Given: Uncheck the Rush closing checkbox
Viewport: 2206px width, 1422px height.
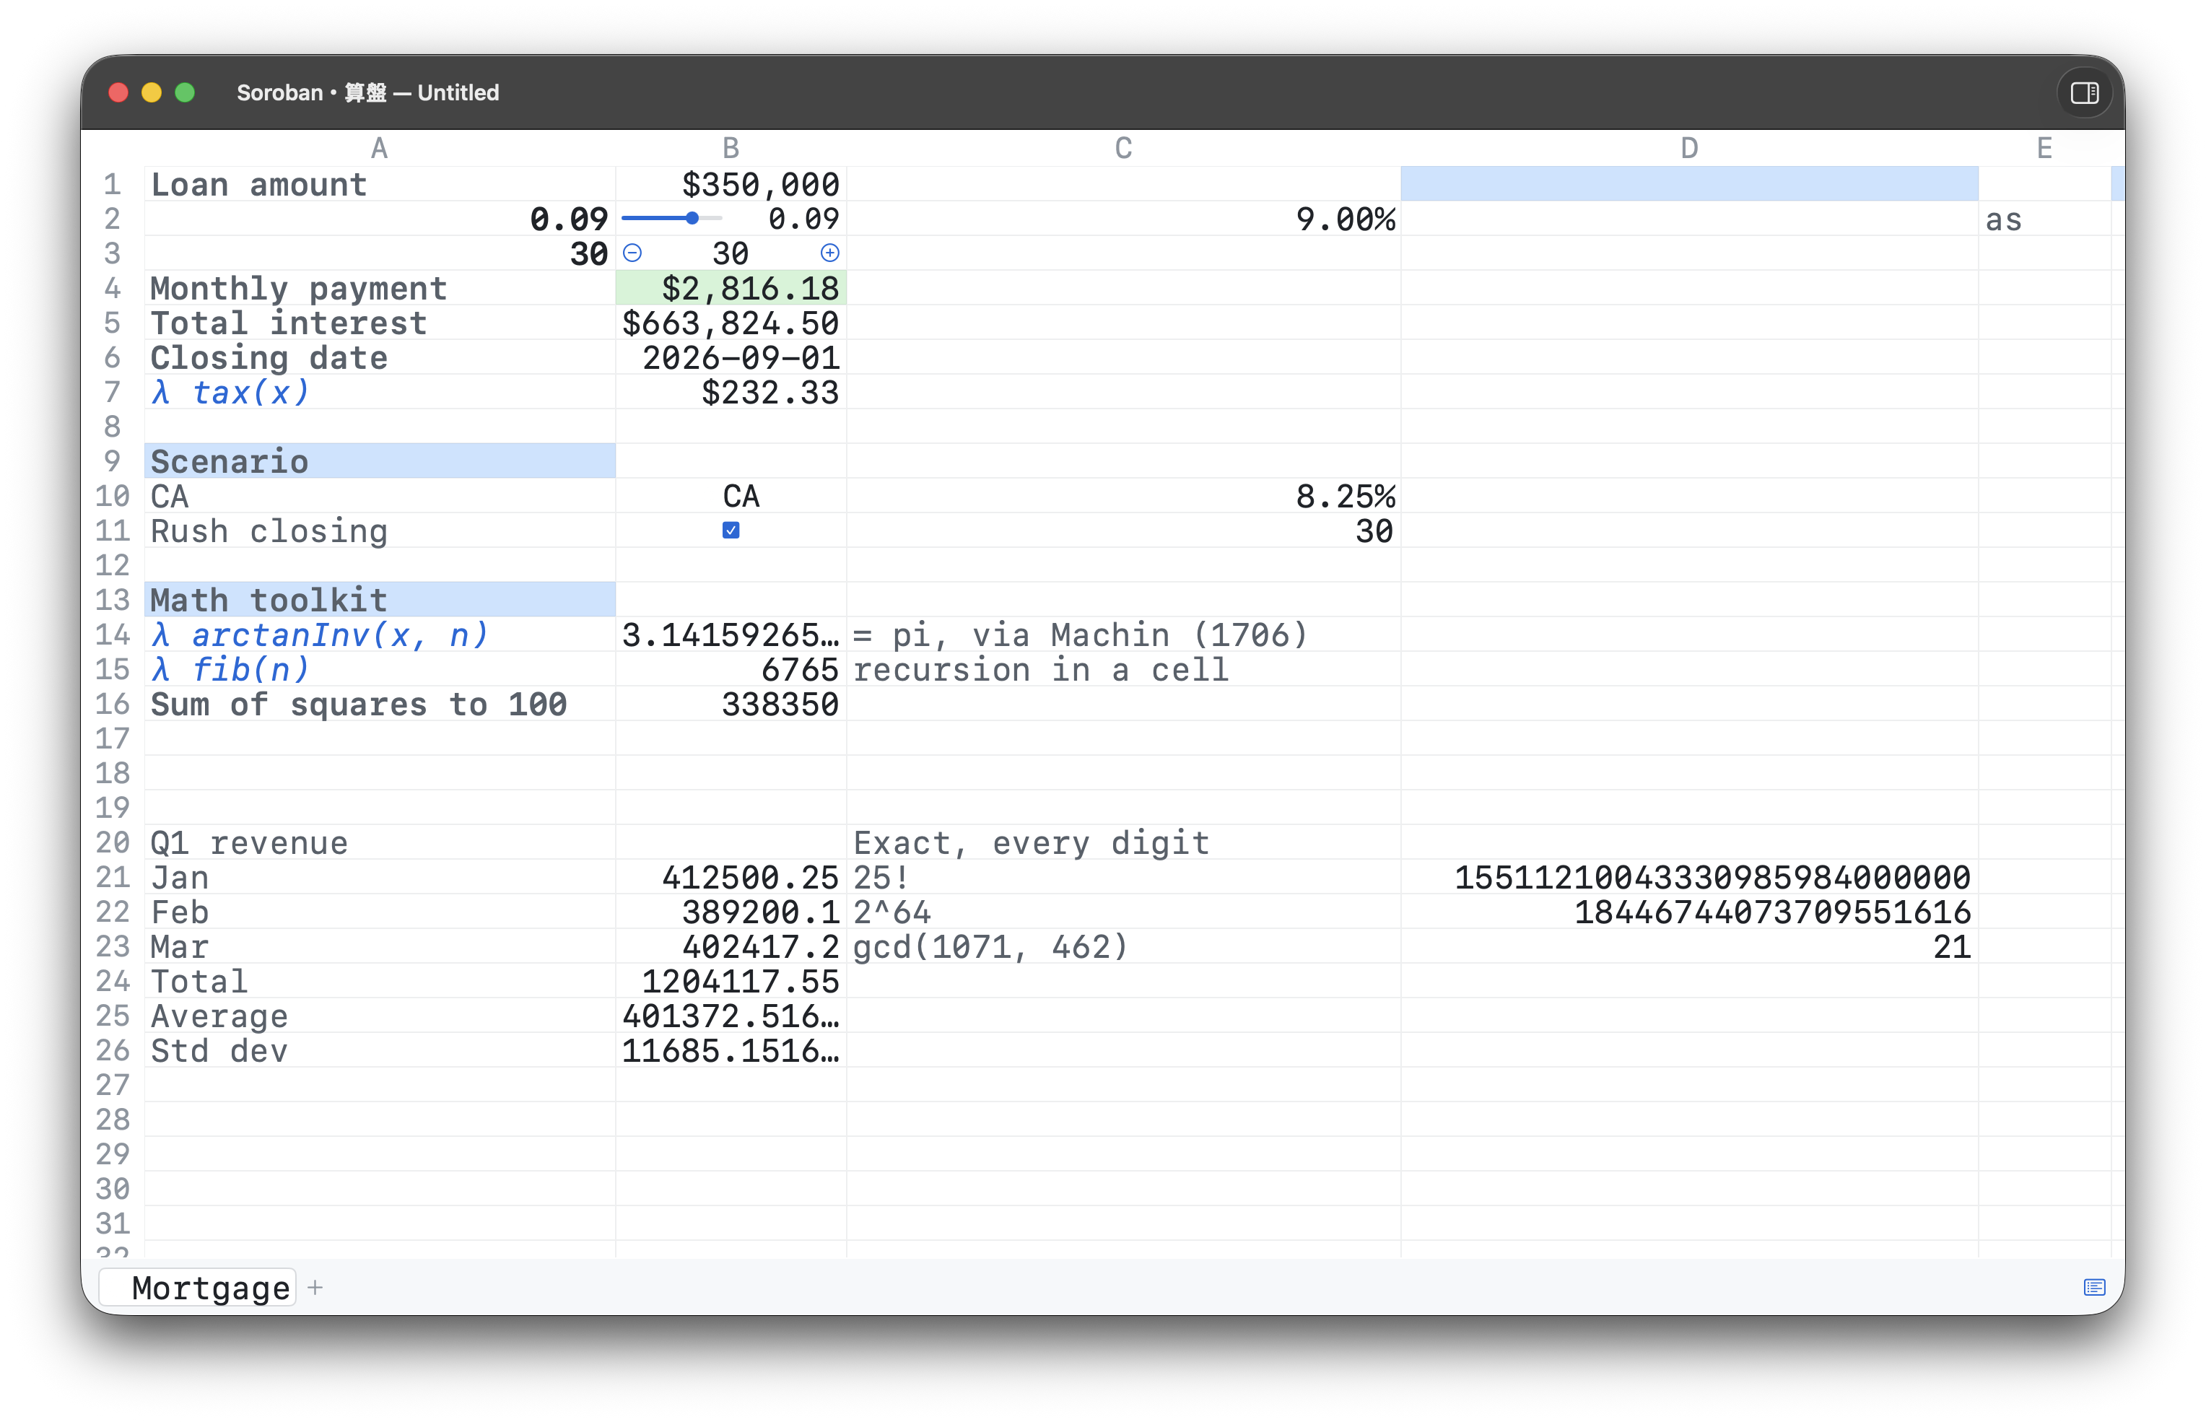Looking at the screenshot, I should (x=731, y=530).
